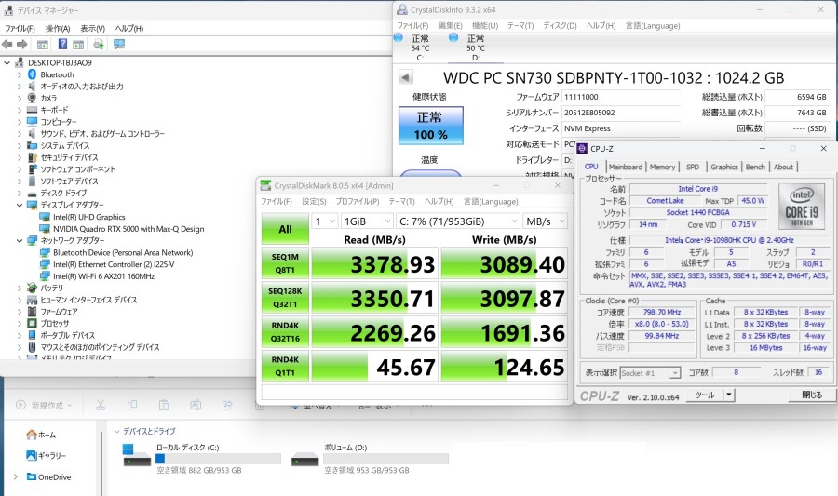The image size is (838, 496).
Task: Open the 1GiB test size dropdown
Action: [367, 221]
